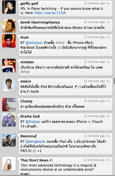The width and height of the screenshot is (115, 176).
Task: Click reply arrow on golffy golf's tweet
Action: point(109,3)
